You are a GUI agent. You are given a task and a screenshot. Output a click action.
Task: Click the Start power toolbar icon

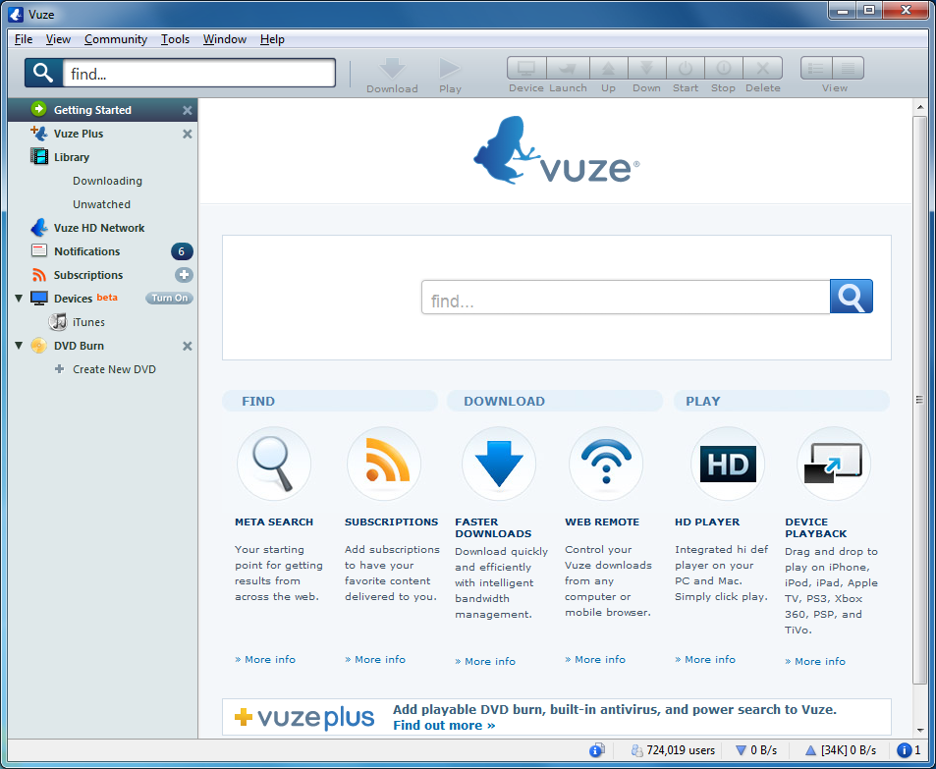(x=686, y=68)
